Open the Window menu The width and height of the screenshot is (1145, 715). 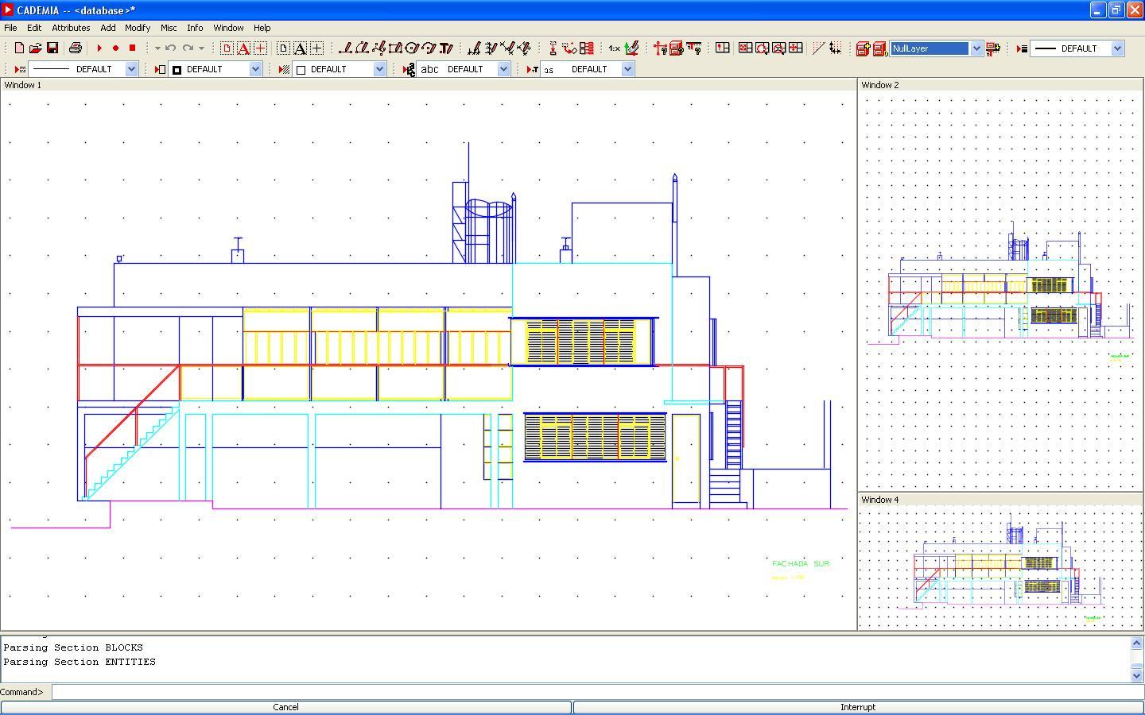tap(228, 28)
